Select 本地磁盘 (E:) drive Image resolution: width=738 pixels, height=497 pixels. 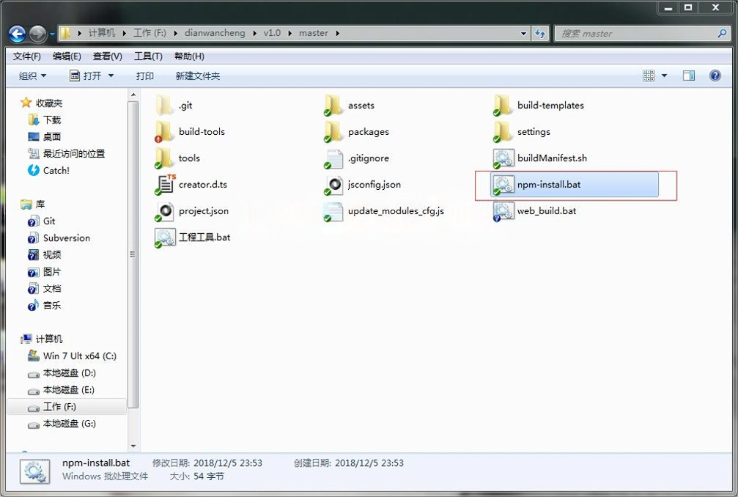(61, 390)
